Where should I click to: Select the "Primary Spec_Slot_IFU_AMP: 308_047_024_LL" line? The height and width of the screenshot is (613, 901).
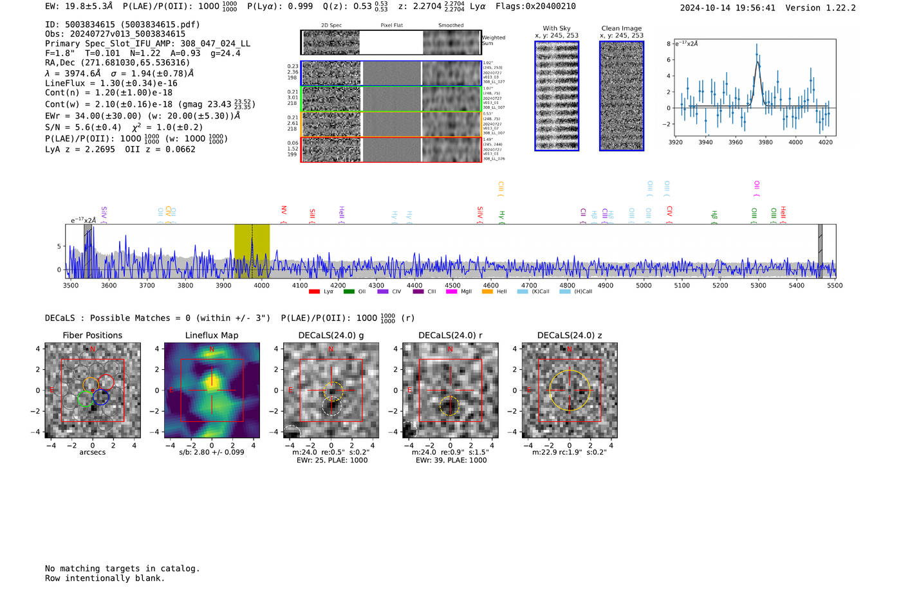[x=148, y=44]
